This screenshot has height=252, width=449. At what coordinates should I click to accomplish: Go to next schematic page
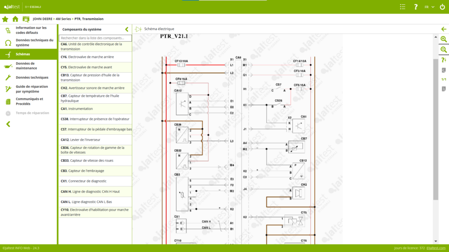pos(444,89)
